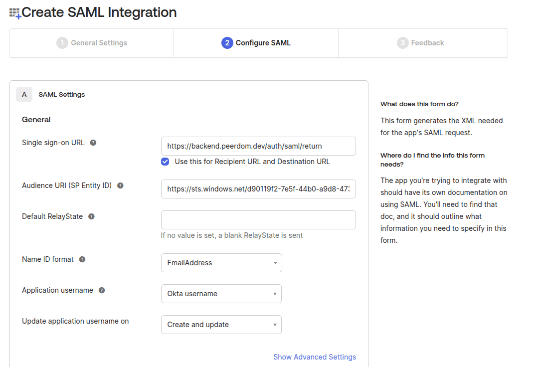Click into the empty Default RelayState field
The width and height of the screenshot is (537, 367).
[258, 220]
